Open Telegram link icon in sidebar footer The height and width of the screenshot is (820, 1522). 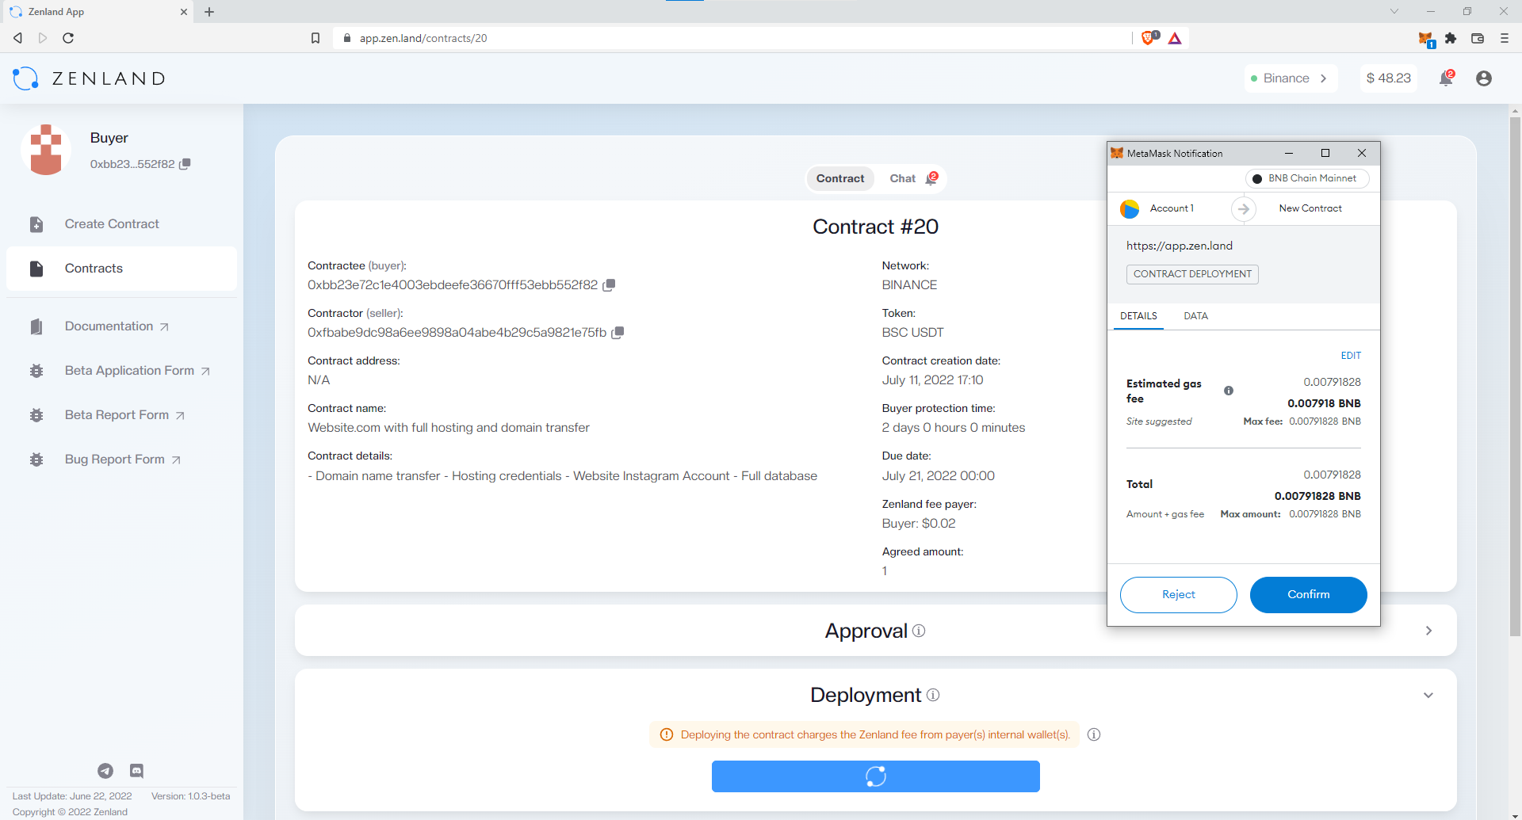pos(105,771)
